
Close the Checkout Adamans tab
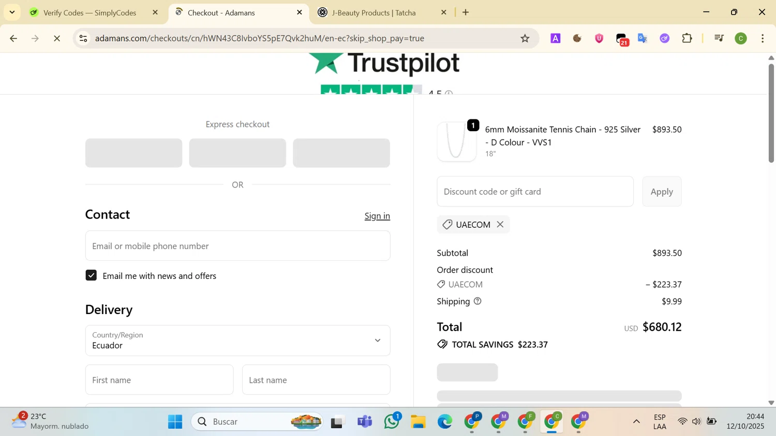point(300,12)
